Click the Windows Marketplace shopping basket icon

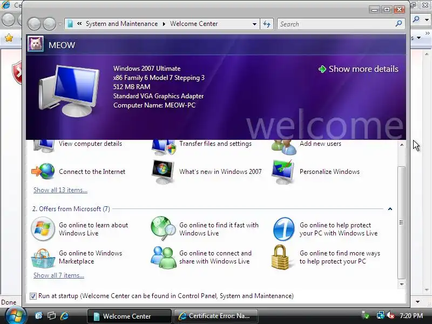pos(43,258)
